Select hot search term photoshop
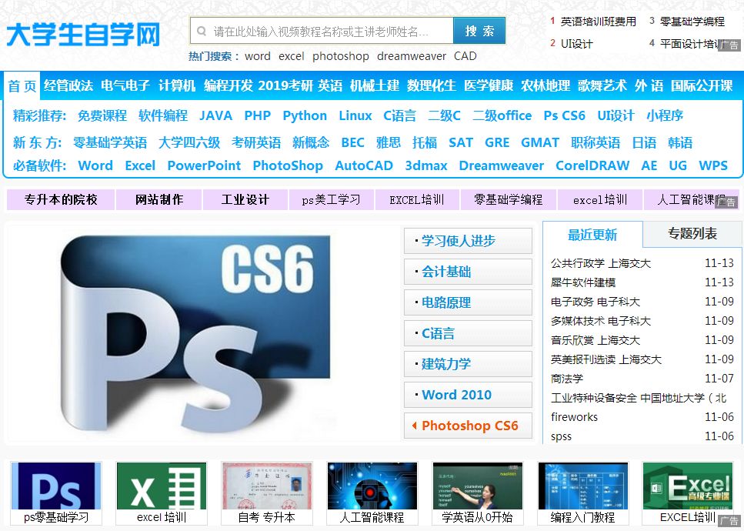The width and height of the screenshot is (744, 531). click(341, 56)
